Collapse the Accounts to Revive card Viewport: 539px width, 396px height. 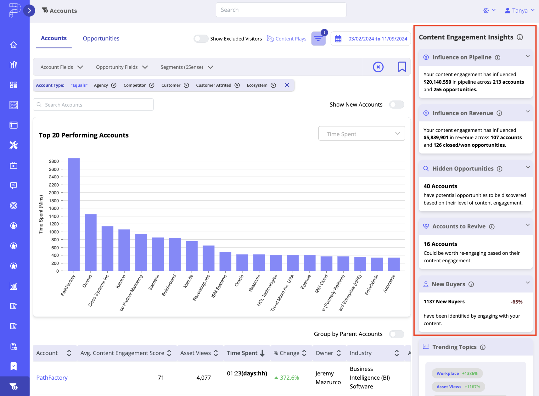point(528,225)
